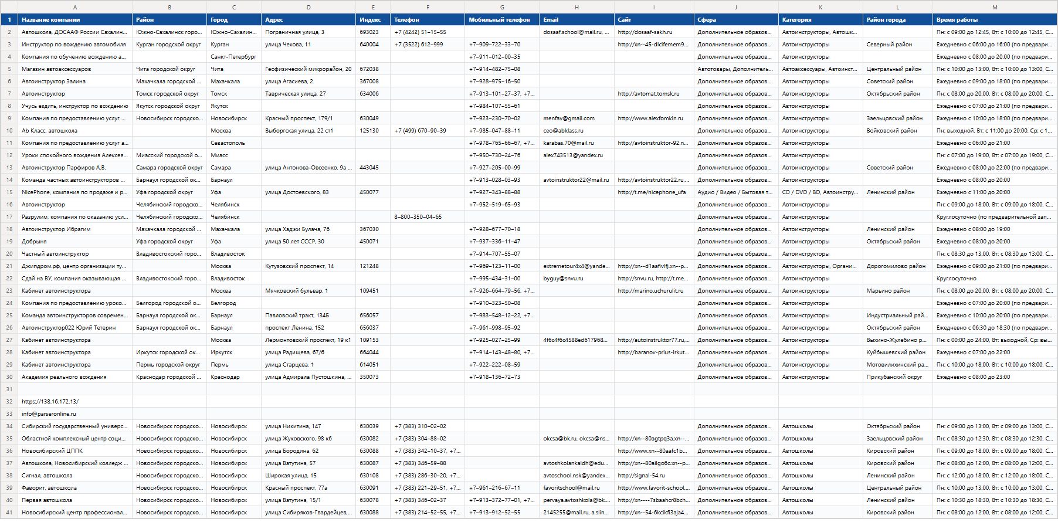The height and width of the screenshot is (529, 1058).
Task: Select the row 32 header
Action: (9, 402)
